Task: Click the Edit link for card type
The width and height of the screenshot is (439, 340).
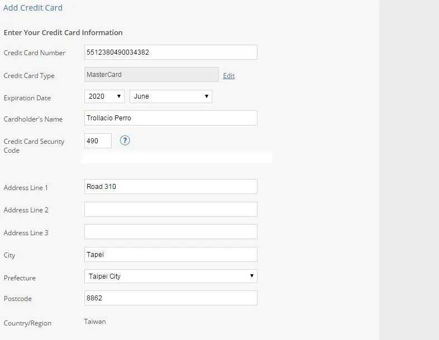Action: (x=229, y=76)
